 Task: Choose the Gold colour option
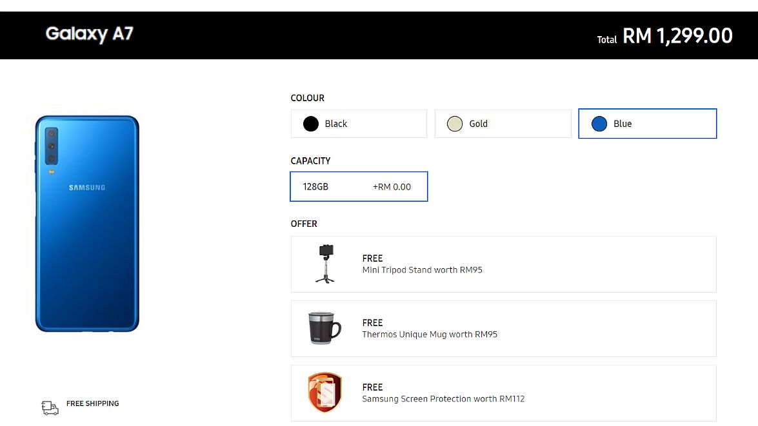pyautogui.click(x=503, y=124)
